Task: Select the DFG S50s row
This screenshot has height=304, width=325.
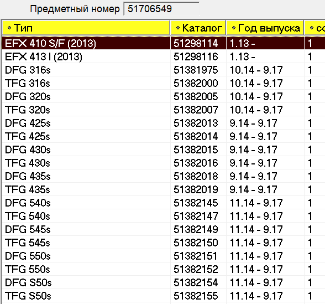Action: [164, 282]
